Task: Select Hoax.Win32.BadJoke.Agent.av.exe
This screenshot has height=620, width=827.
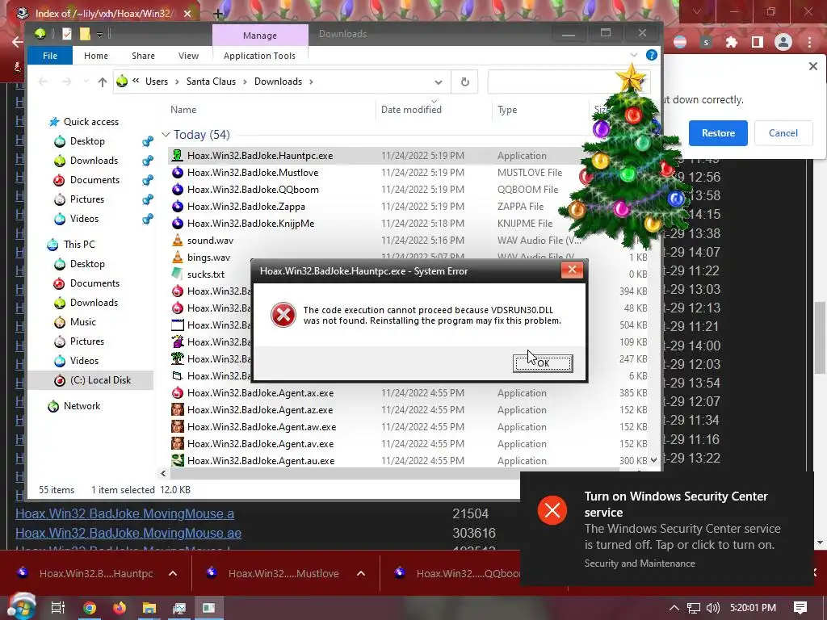Action: pos(261,443)
